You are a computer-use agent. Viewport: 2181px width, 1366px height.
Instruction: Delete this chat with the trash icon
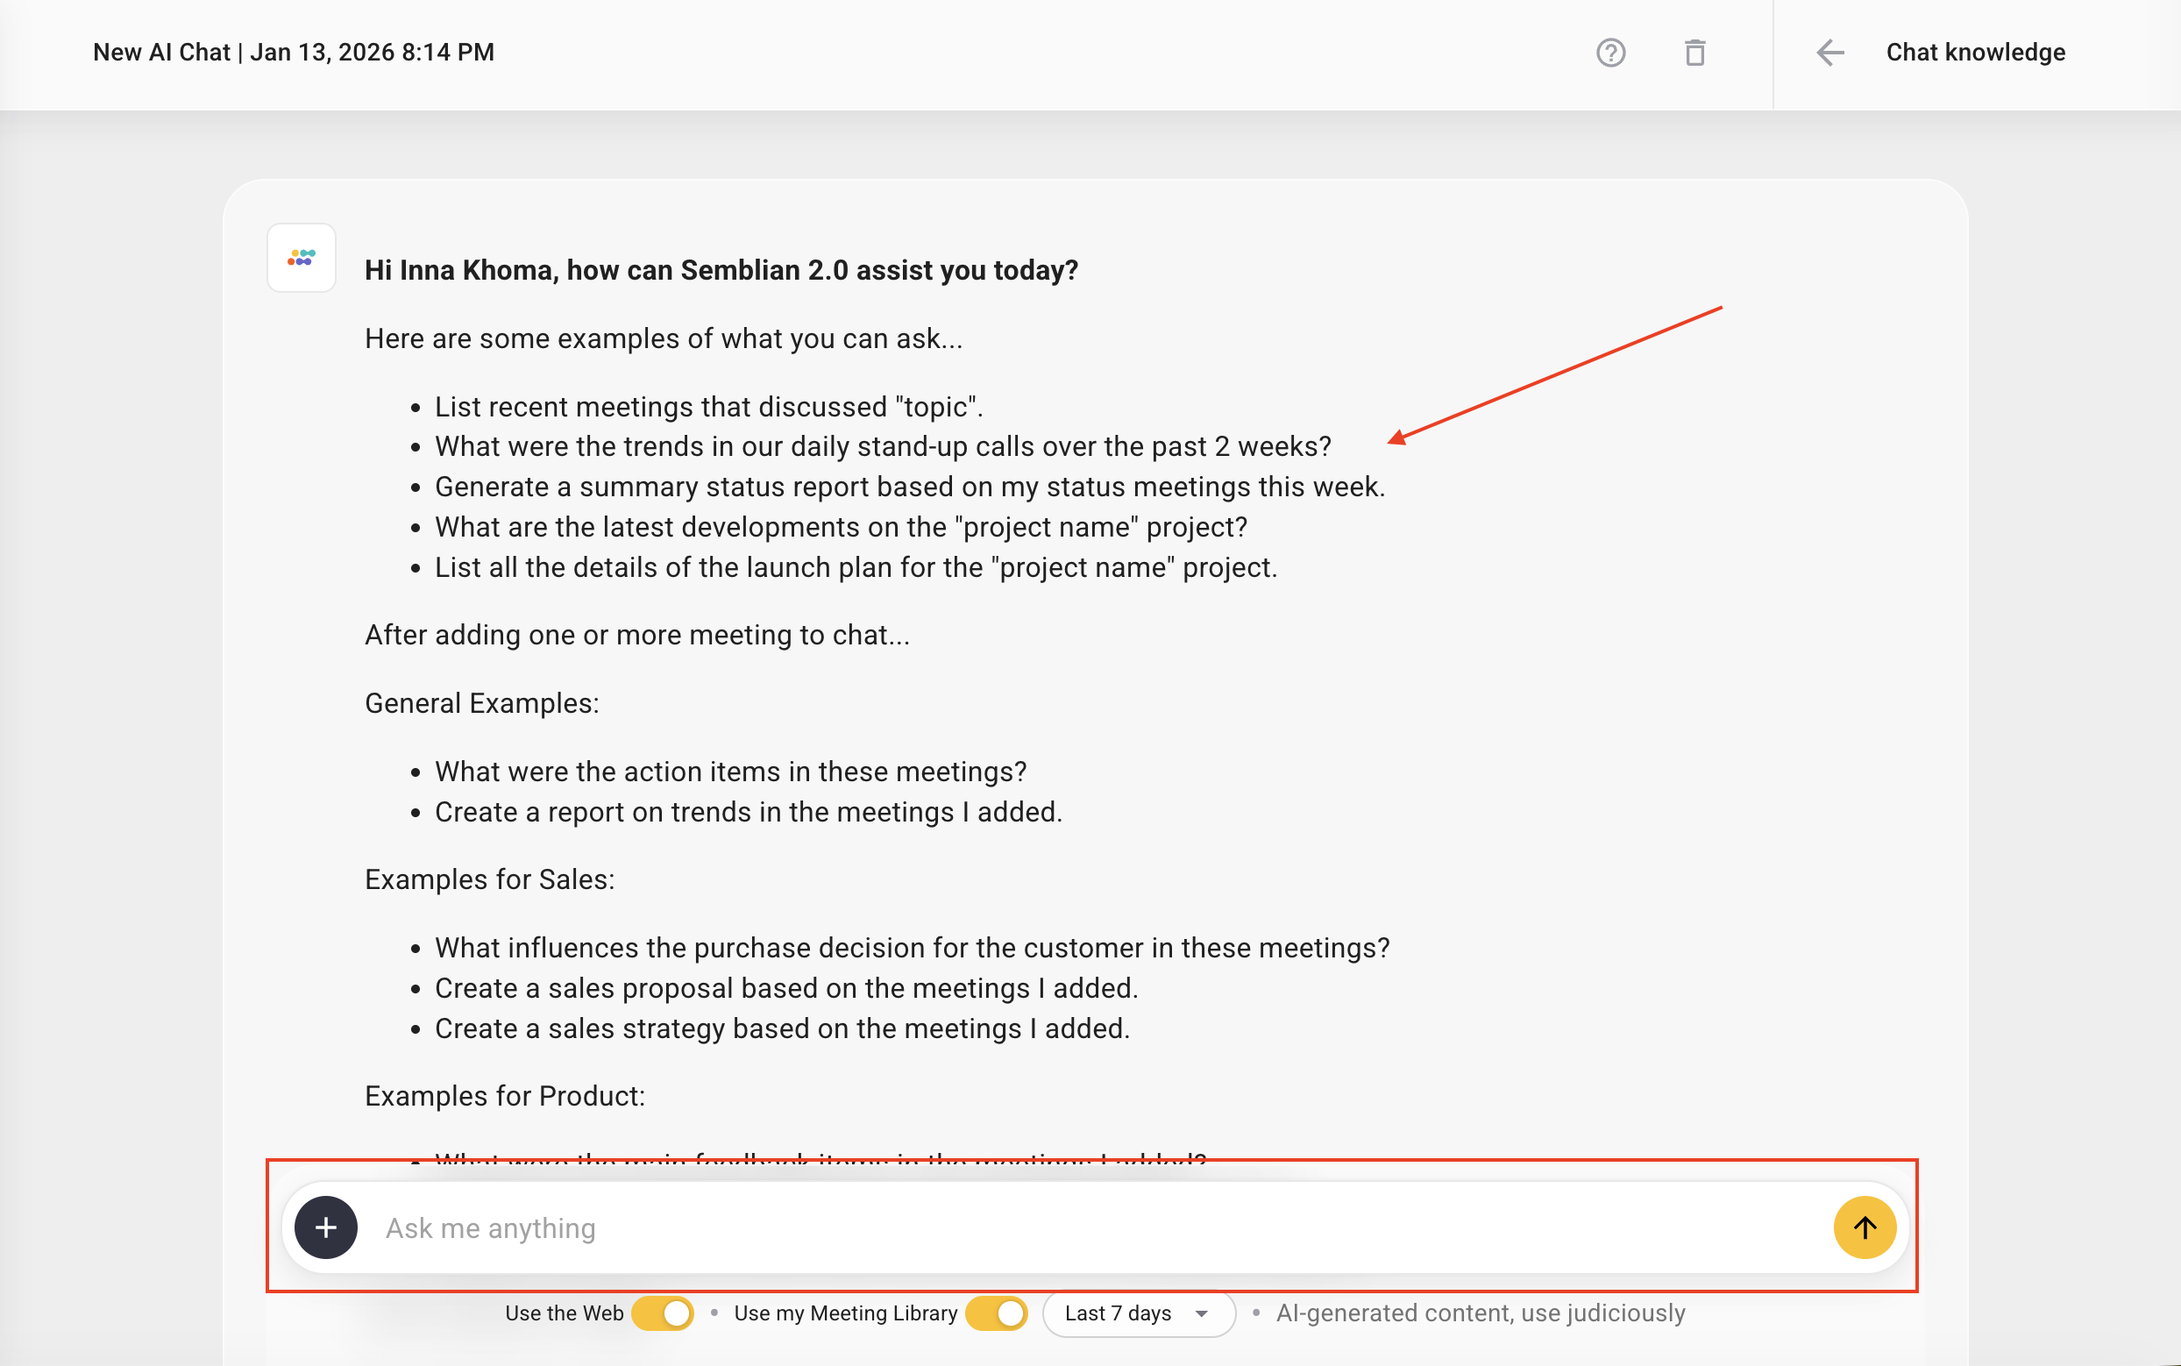pos(1695,53)
